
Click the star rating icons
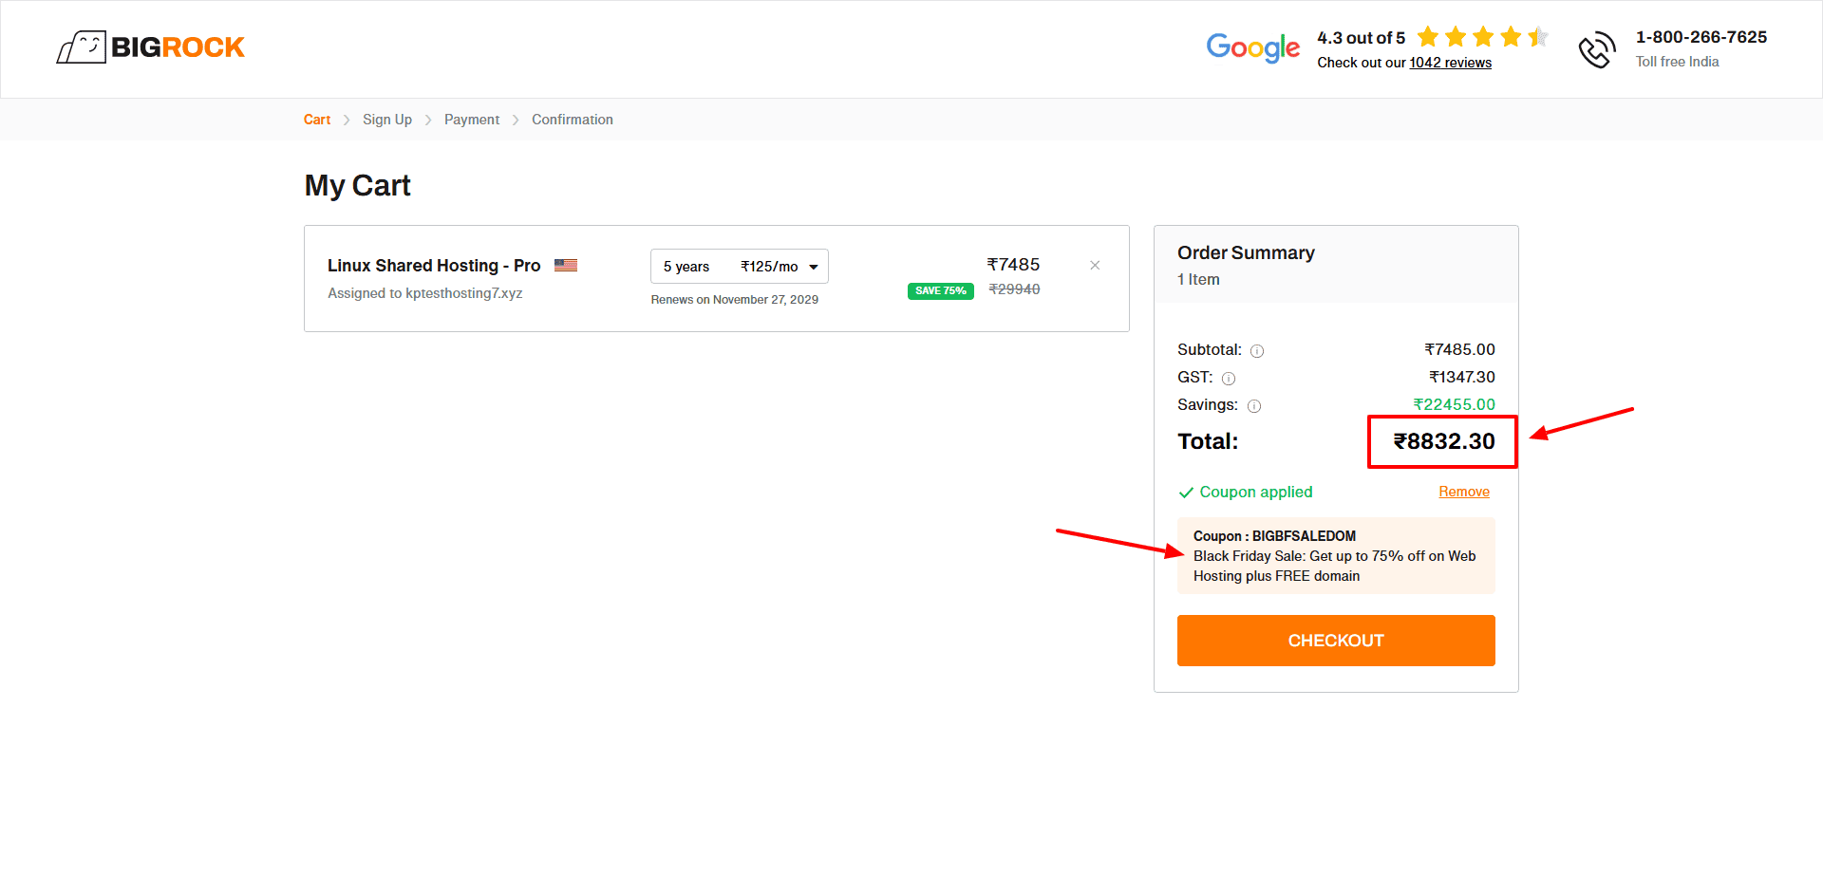(x=1482, y=37)
